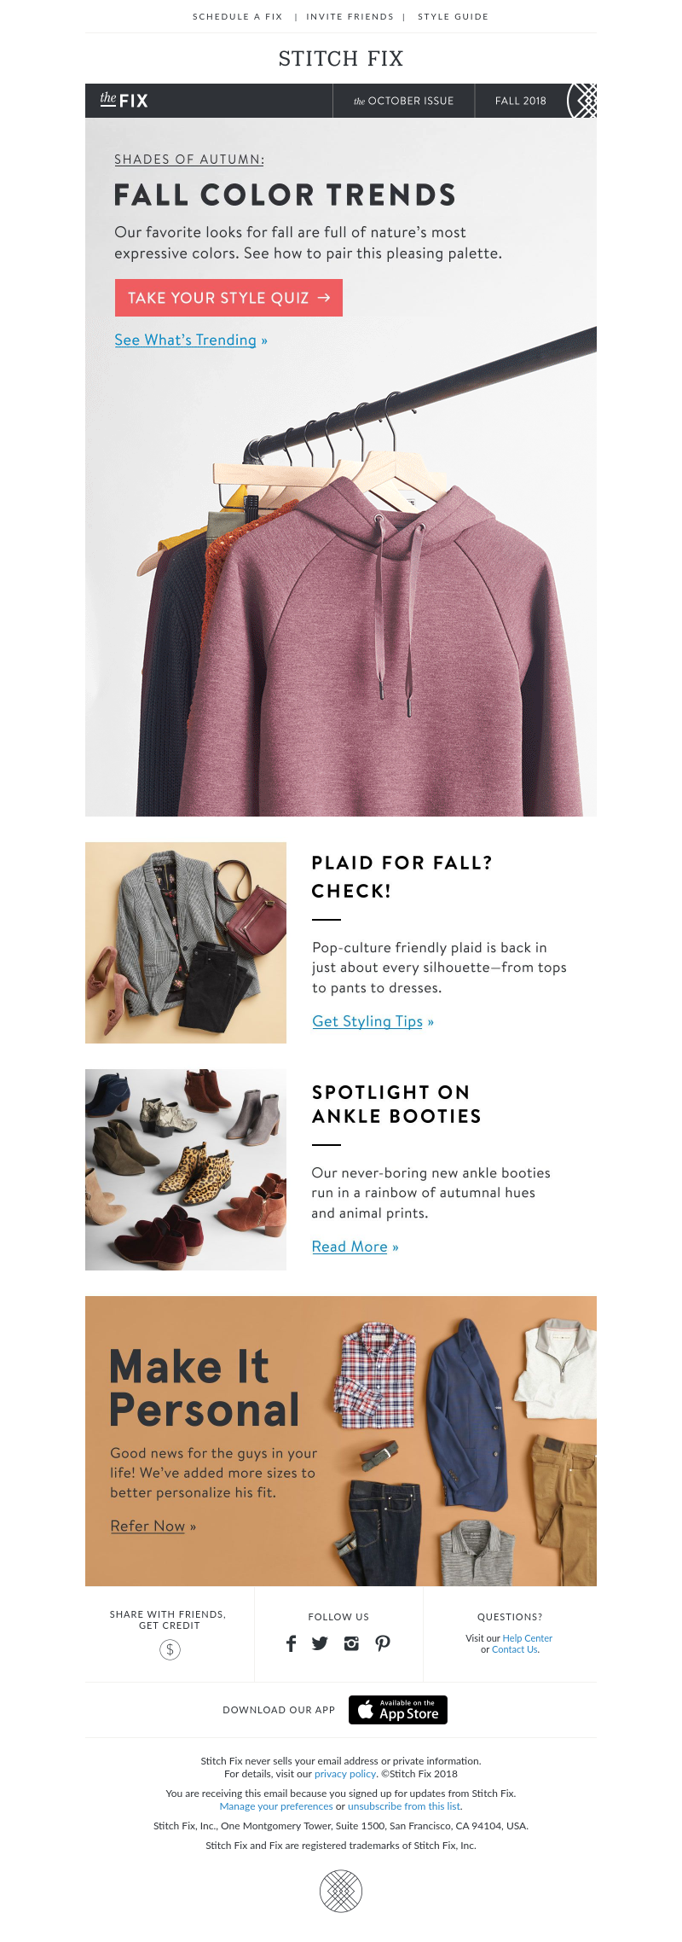Image resolution: width=682 pixels, height=1942 pixels.
Task: Open the plaid blazer outfit thumbnail
Action: [x=186, y=943]
